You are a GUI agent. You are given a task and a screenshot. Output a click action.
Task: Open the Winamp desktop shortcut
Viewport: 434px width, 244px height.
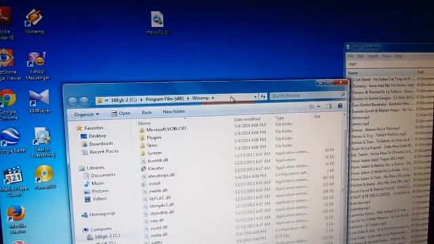pyautogui.click(x=35, y=21)
